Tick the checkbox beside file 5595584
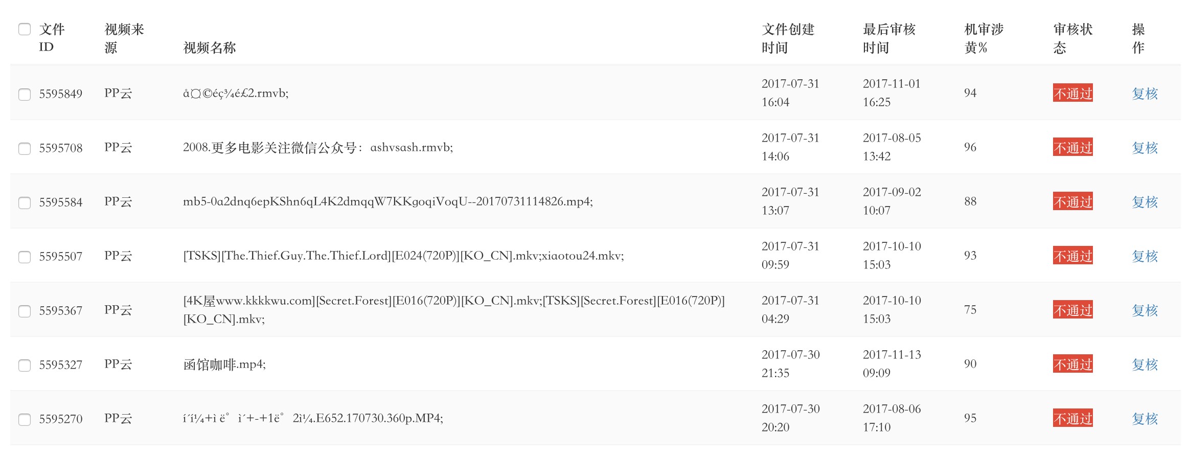The height and width of the screenshot is (455, 1188). (x=25, y=203)
